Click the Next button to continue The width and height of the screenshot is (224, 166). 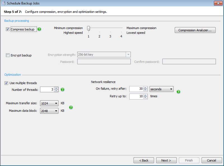coord(166,160)
